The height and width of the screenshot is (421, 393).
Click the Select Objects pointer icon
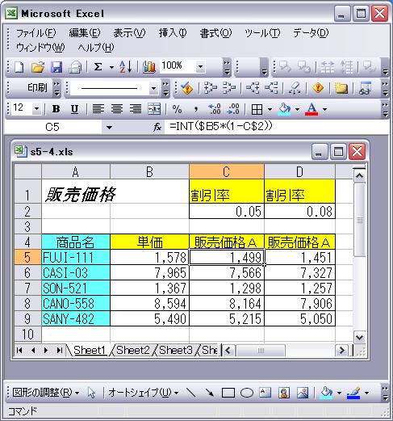tap(91, 393)
